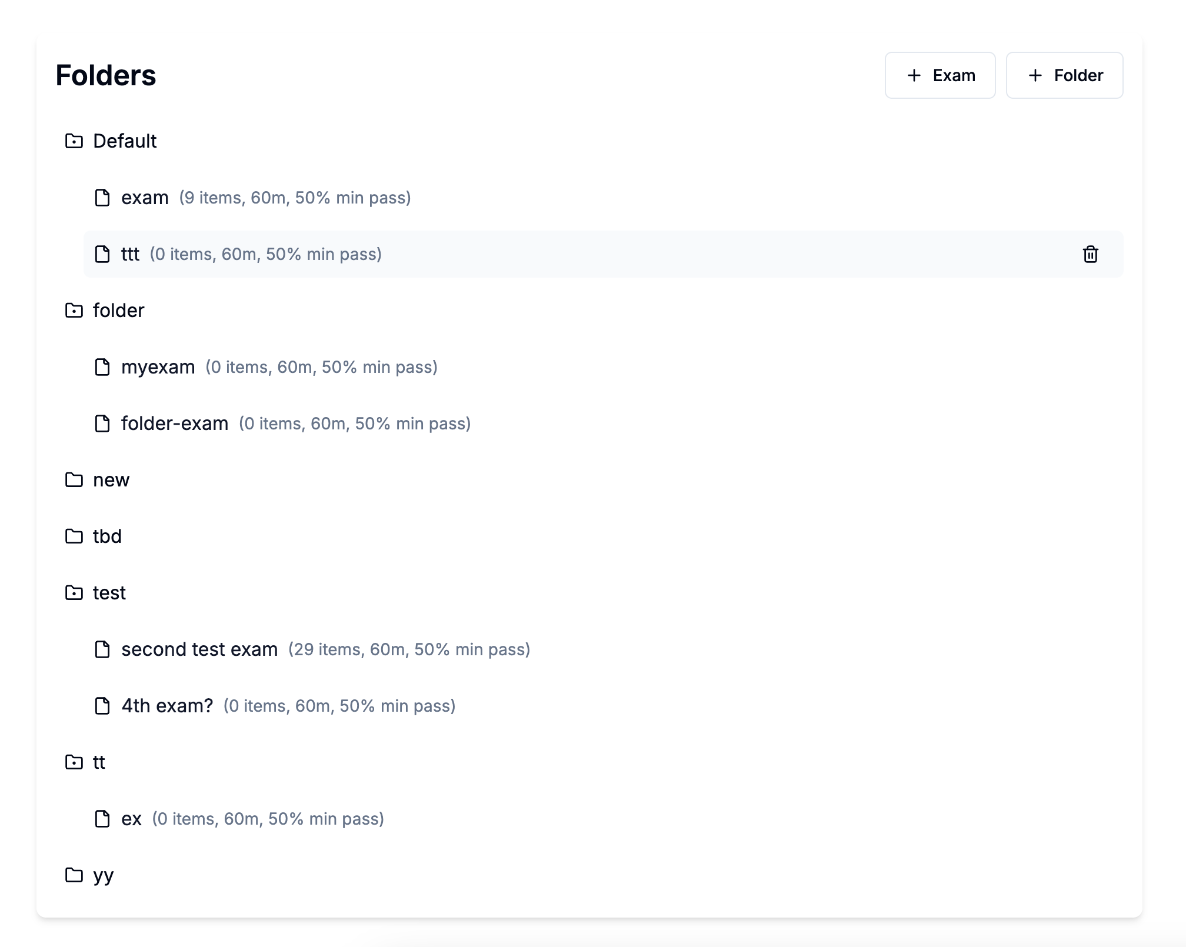The height and width of the screenshot is (947, 1186).
Task: Click the folder icon beside tbd
Action: [74, 536]
